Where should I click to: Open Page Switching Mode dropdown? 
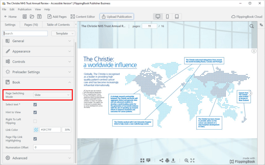tap(52, 95)
